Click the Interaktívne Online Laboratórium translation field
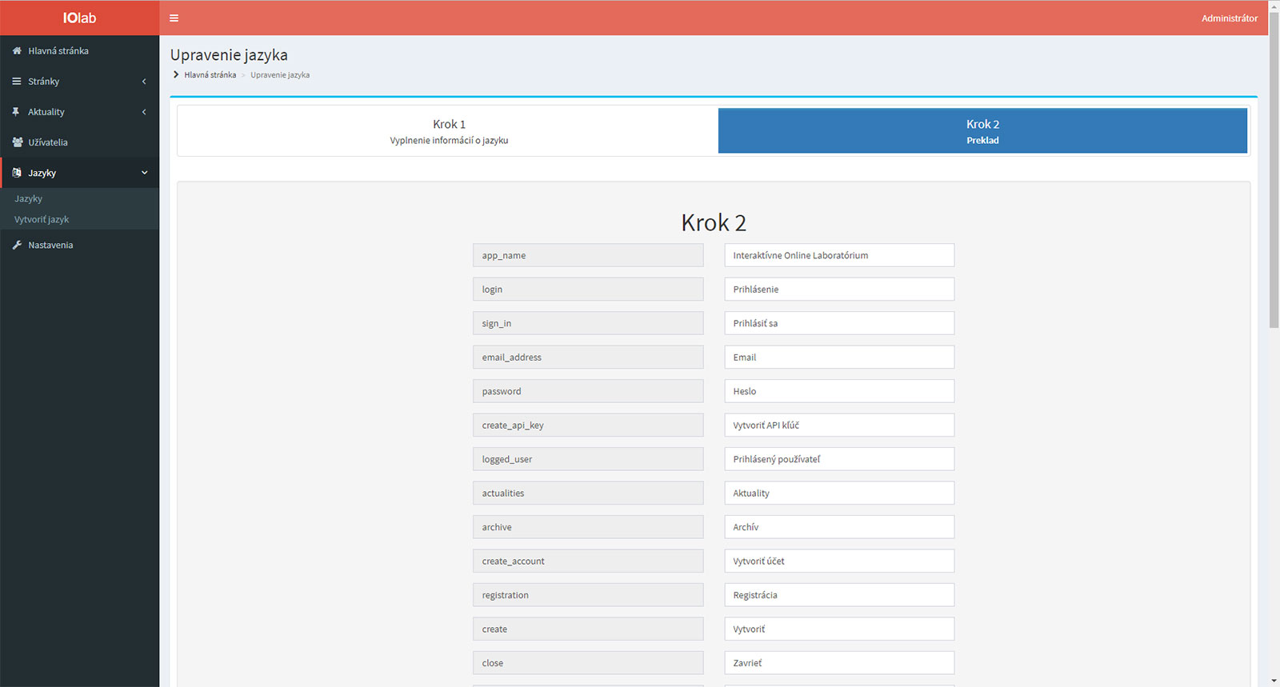Screen dimensions: 1280x687 (838, 255)
